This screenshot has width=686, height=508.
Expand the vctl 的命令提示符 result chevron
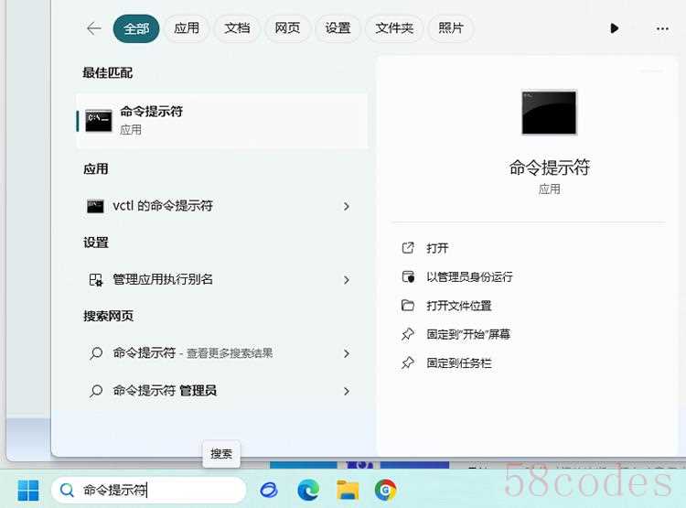coord(346,207)
